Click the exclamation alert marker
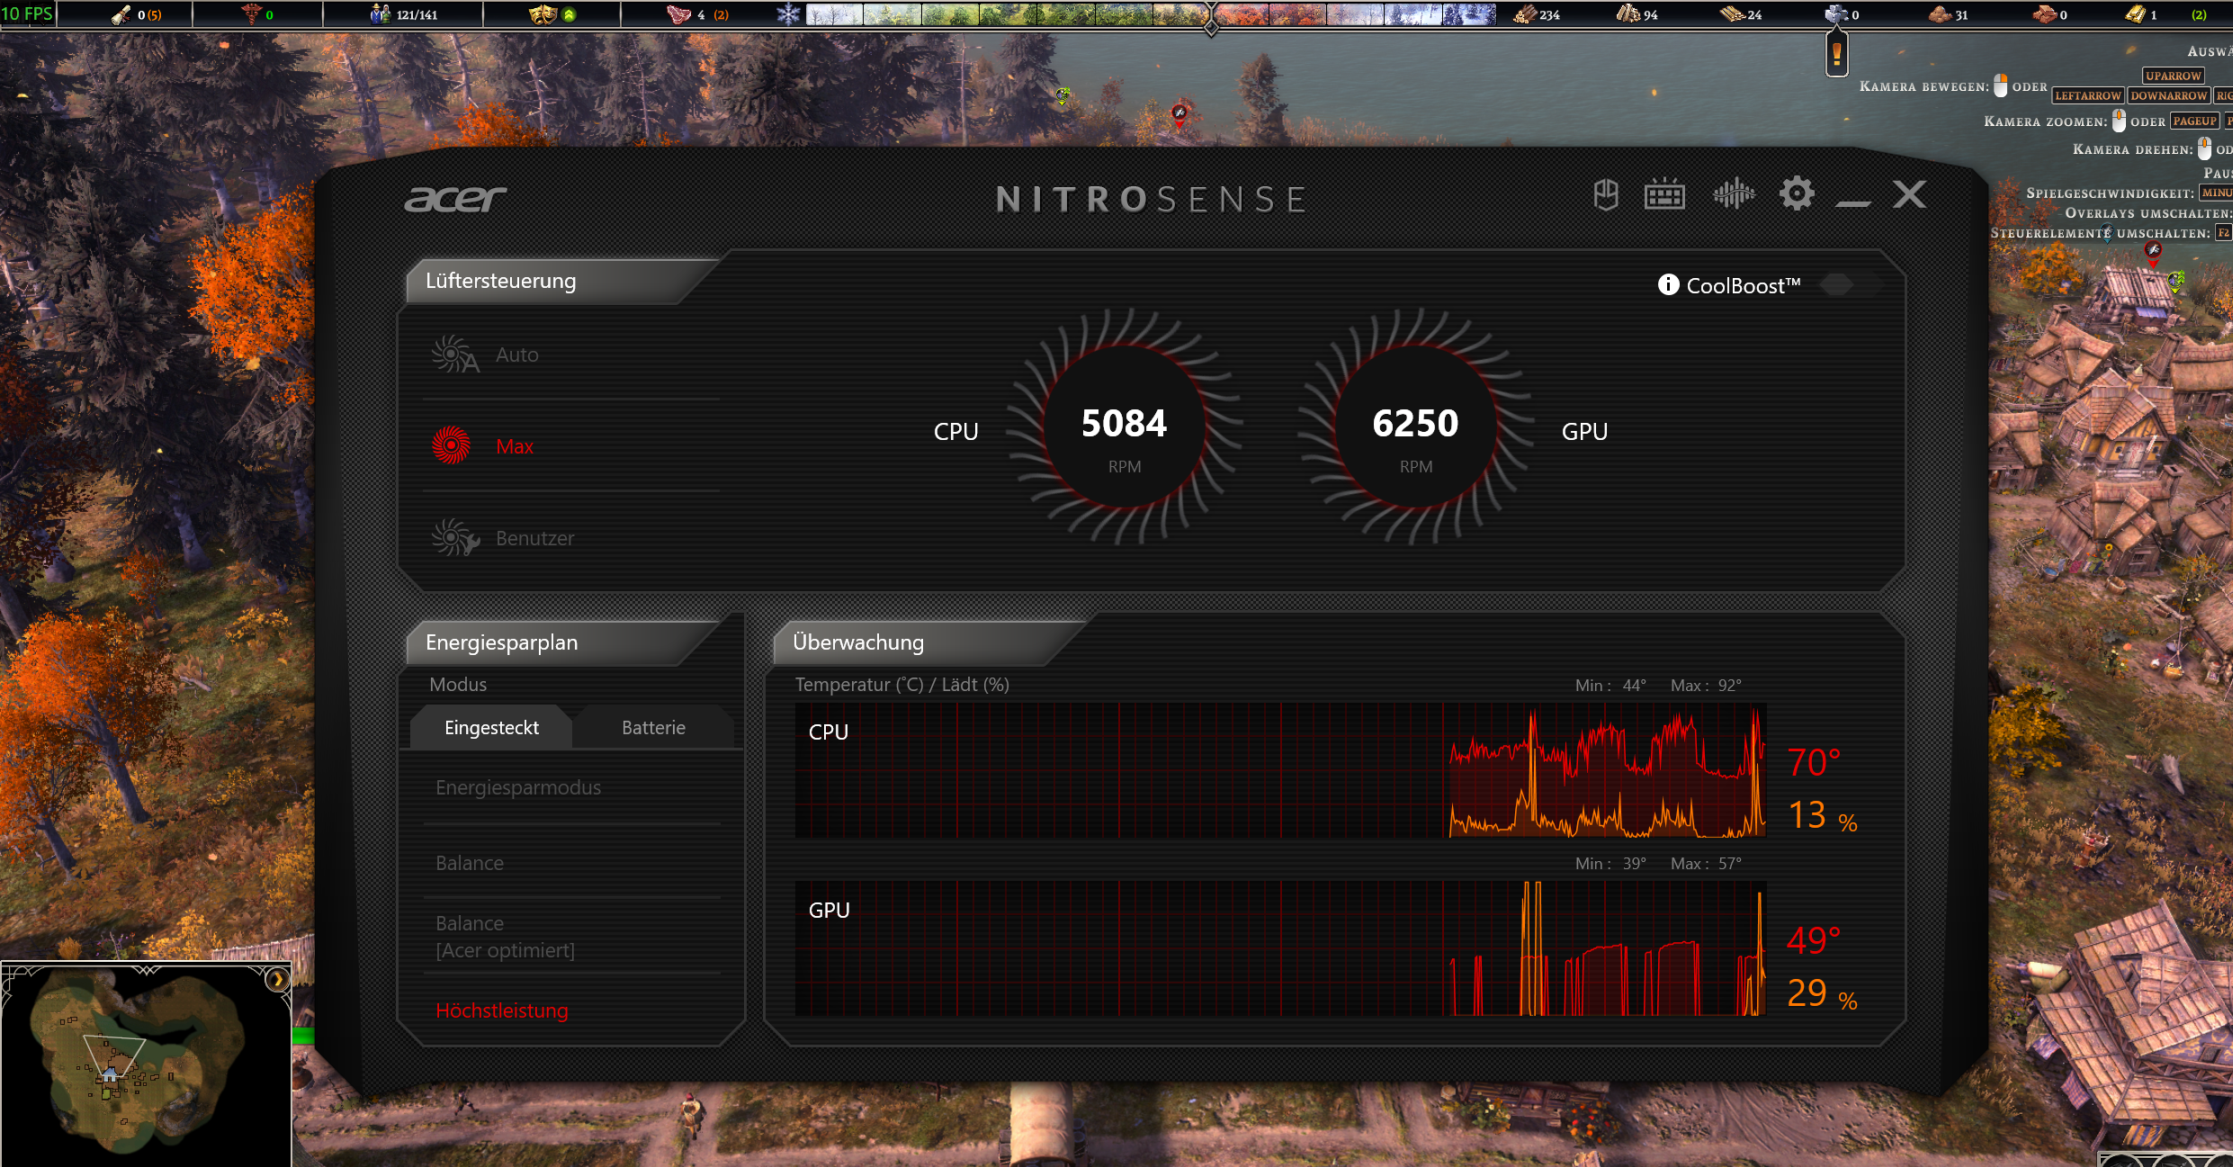Screen dimensions: 2233x1167 1836,56
